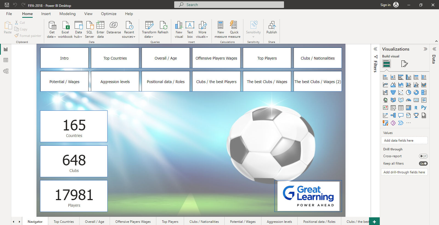
Task: Choose the Python visual icon
Action: (424, 108)
